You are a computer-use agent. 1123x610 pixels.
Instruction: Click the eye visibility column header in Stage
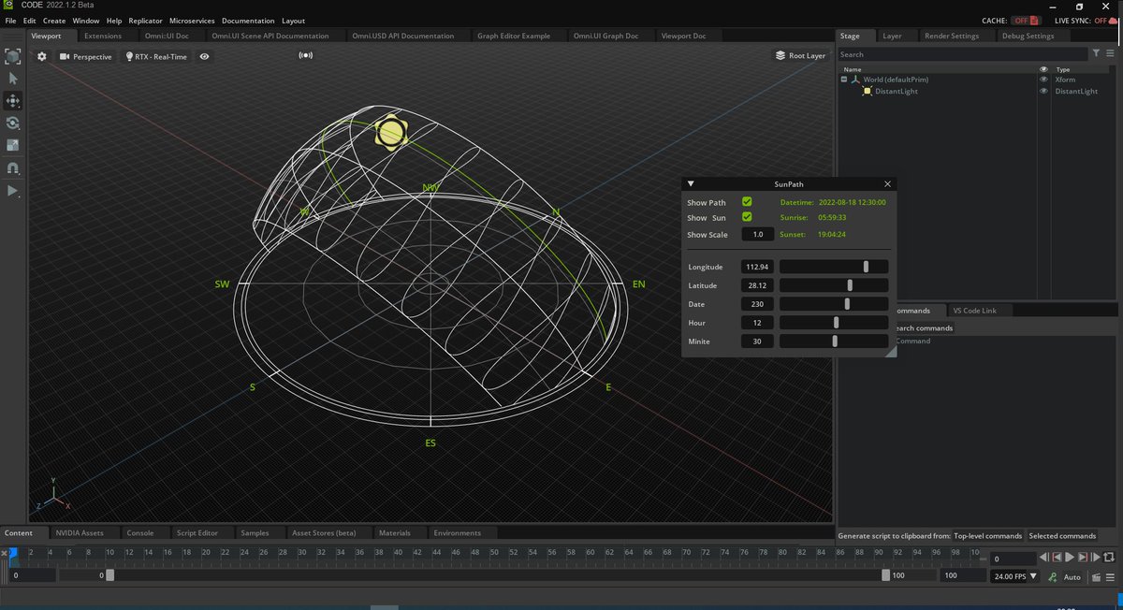pyautogui.click(x=1043, y=69)
